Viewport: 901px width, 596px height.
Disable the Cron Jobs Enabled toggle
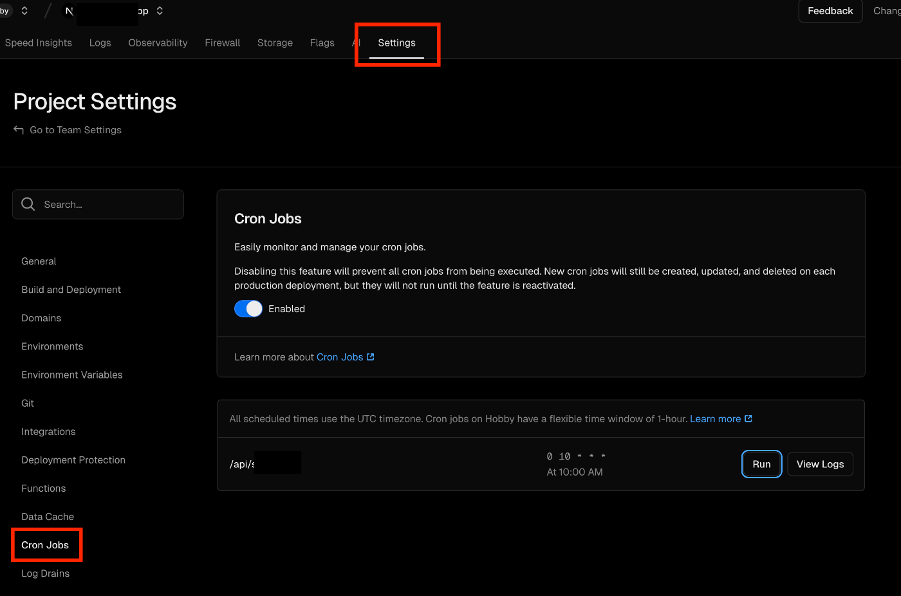(x=248, y=309)
